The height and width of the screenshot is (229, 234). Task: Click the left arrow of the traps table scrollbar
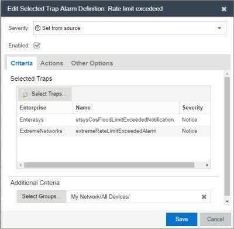tap(20, 165)
